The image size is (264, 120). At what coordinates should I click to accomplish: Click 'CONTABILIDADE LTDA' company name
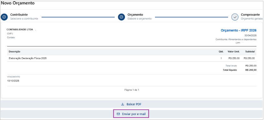tap(20, 29)
